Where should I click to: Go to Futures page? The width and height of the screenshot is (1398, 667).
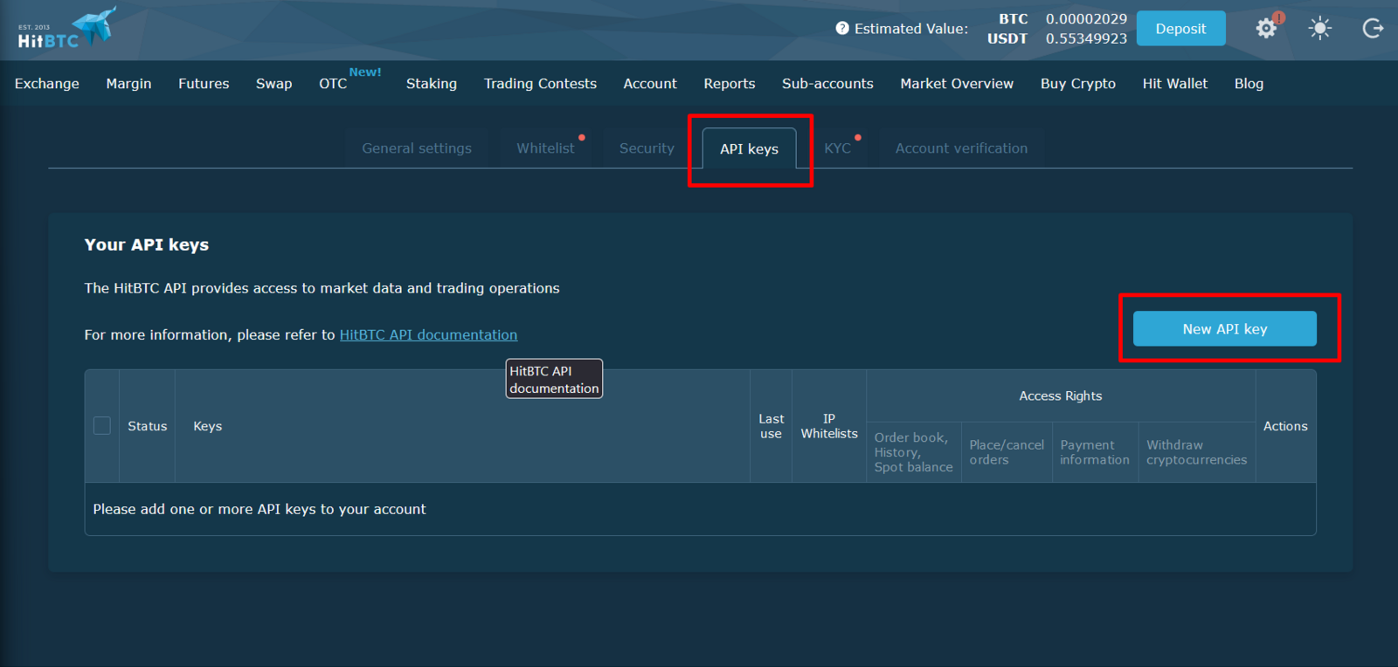(204, 84)
